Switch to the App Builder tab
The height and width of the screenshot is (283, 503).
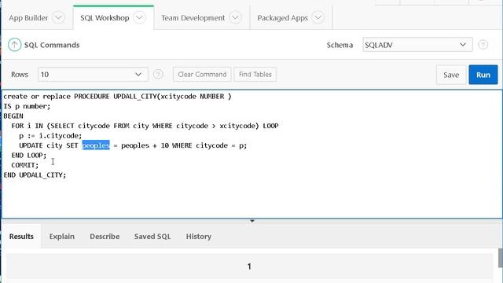[28, 18]
